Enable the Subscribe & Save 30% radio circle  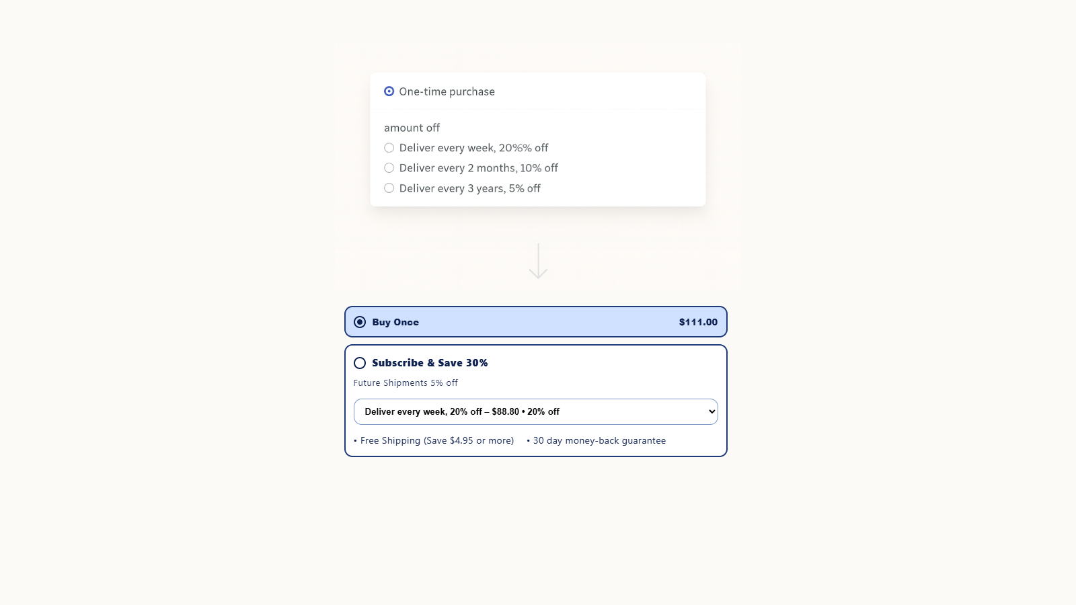[360, 363]
